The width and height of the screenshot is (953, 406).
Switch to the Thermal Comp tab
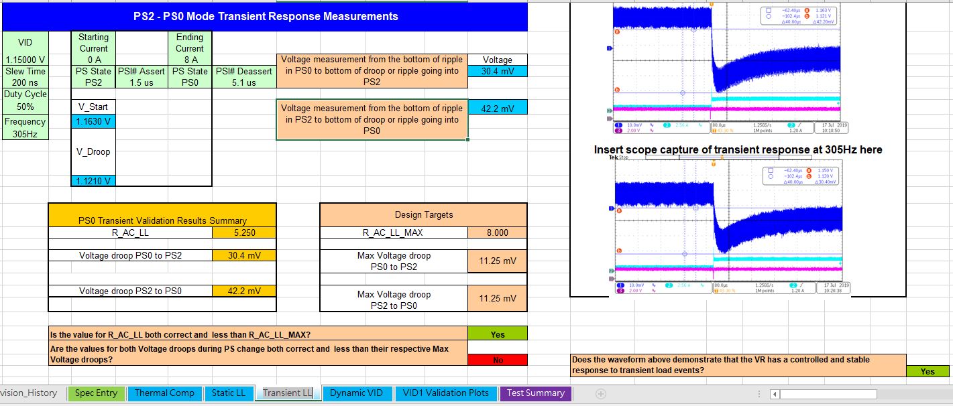click(x=164, y=393)
